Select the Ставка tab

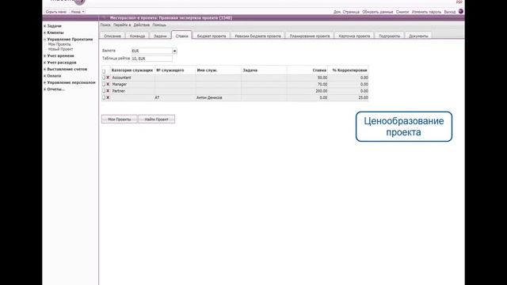(181, 36)
